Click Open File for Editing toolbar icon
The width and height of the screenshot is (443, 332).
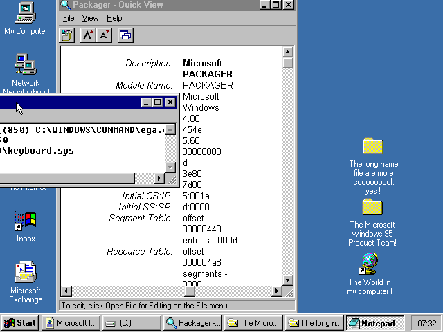click(x=67, y=35)
